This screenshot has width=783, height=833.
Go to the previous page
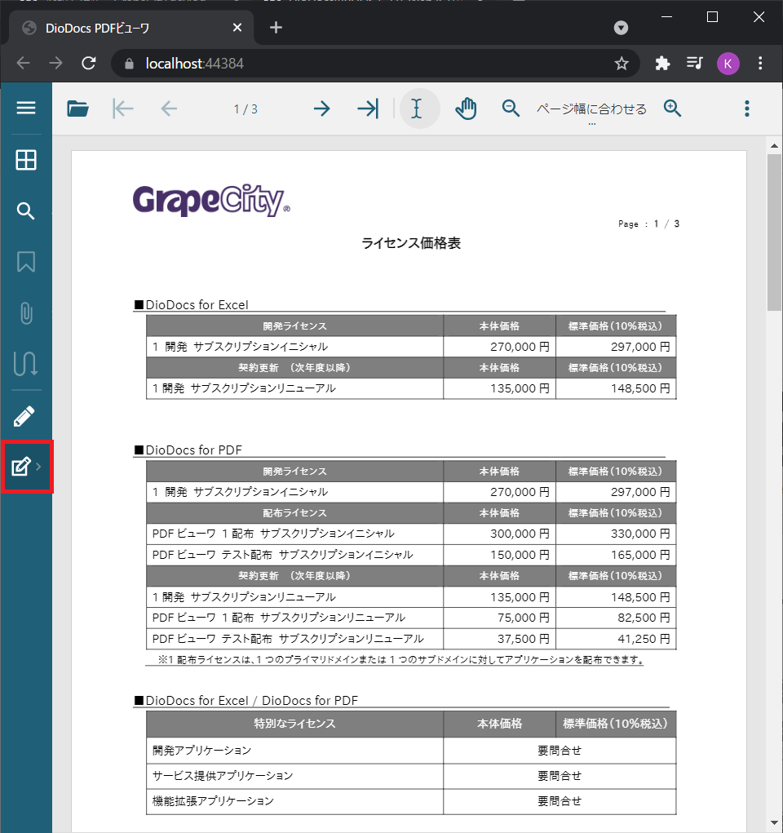pos(169,109)
